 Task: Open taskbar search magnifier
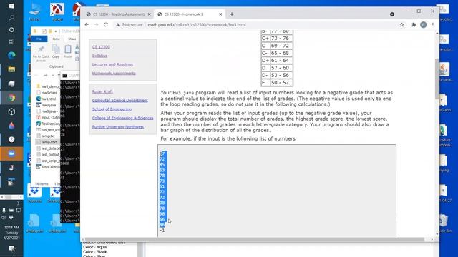11,18
